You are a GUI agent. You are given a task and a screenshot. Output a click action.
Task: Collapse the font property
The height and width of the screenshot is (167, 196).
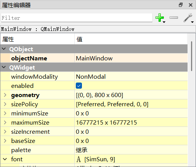5,159
